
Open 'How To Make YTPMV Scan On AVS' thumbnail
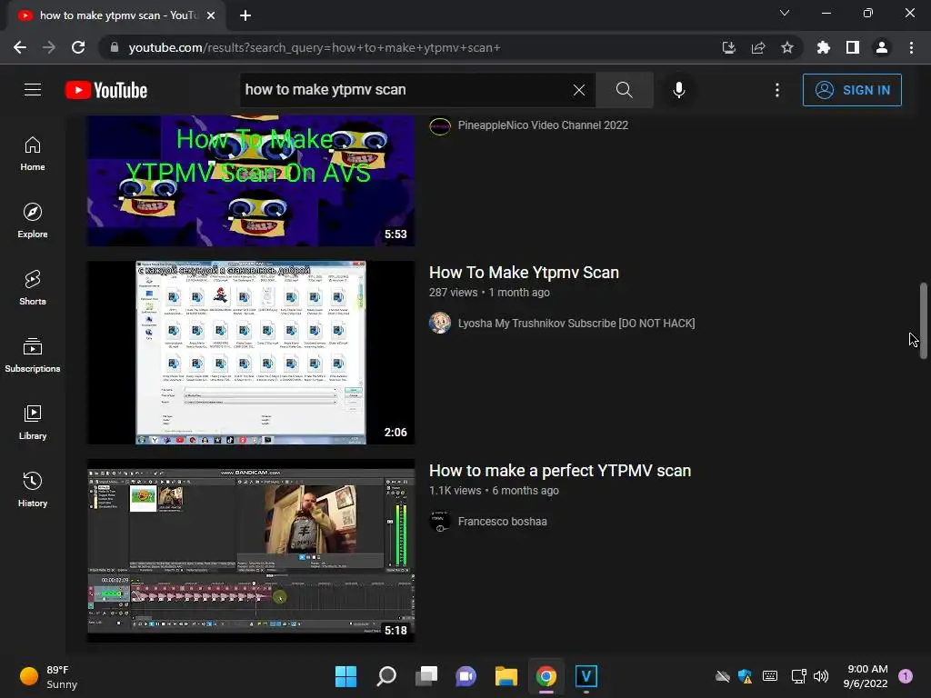251,181
